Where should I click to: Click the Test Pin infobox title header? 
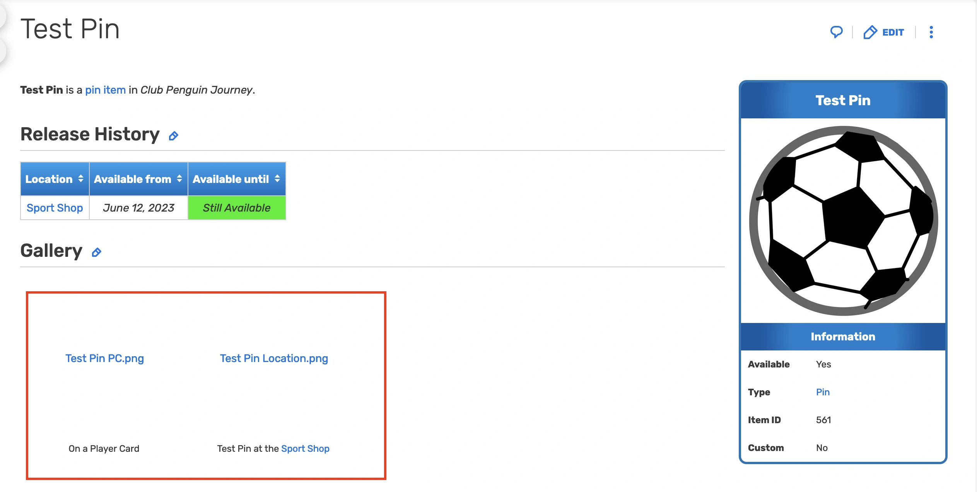pyautogui.click(x=843, y=101)
